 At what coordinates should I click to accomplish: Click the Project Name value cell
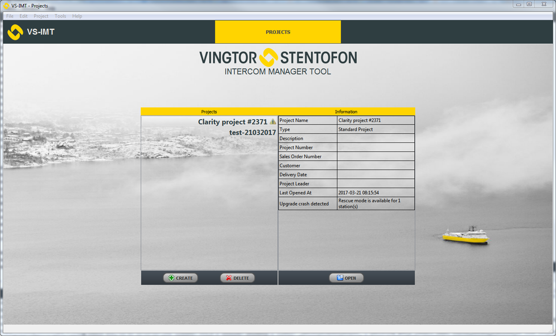coord(376,120)
